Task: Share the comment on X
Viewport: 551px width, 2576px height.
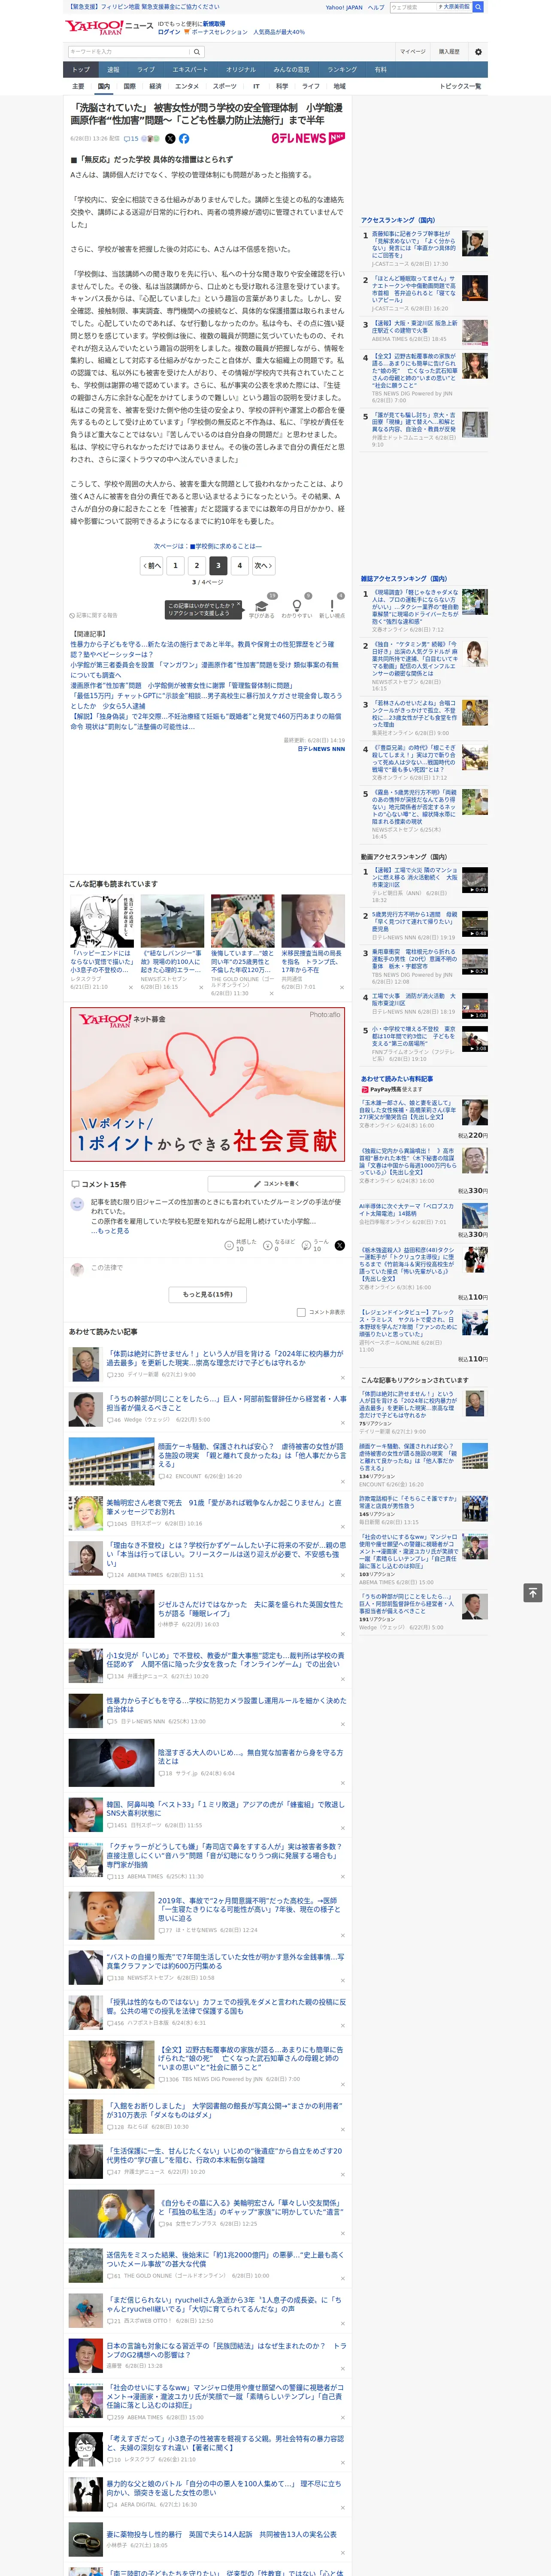Action: point(340,1246)
